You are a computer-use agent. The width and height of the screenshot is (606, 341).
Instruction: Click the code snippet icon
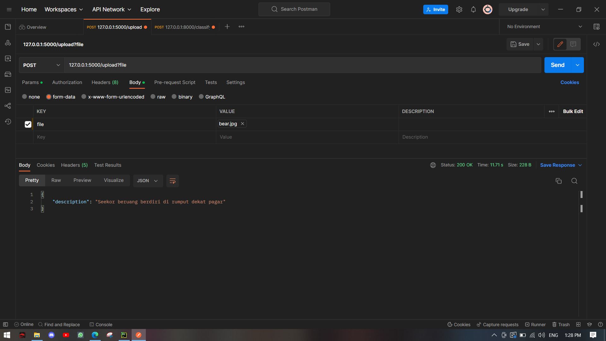point(596,44)
